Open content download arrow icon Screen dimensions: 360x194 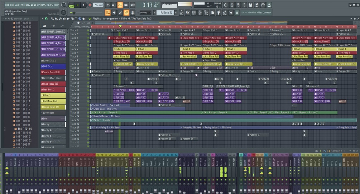click(269, 5)
